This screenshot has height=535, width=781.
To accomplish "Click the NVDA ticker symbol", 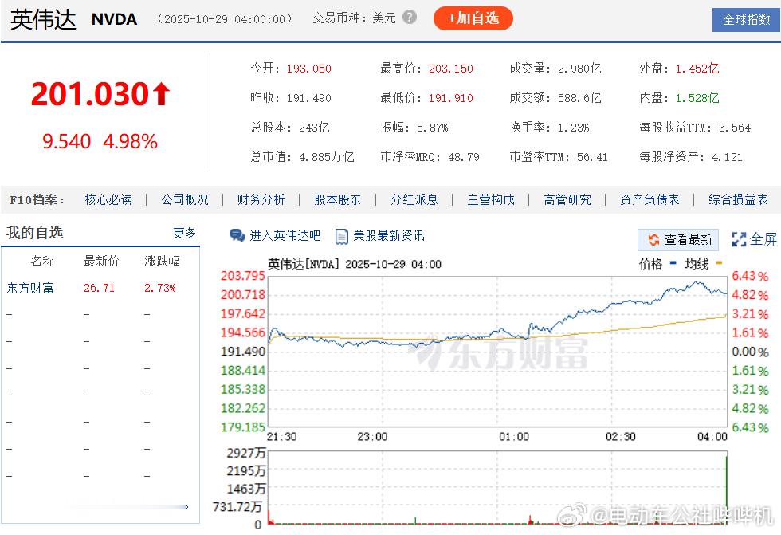I will click(115, 19).
